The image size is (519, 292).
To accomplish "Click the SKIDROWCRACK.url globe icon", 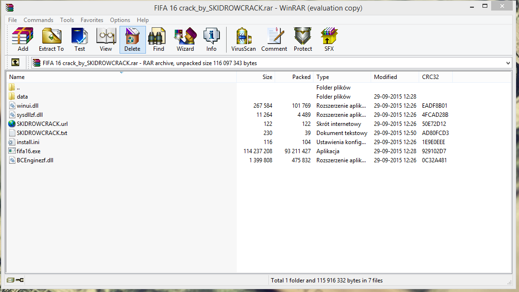I will pos(12,124).
